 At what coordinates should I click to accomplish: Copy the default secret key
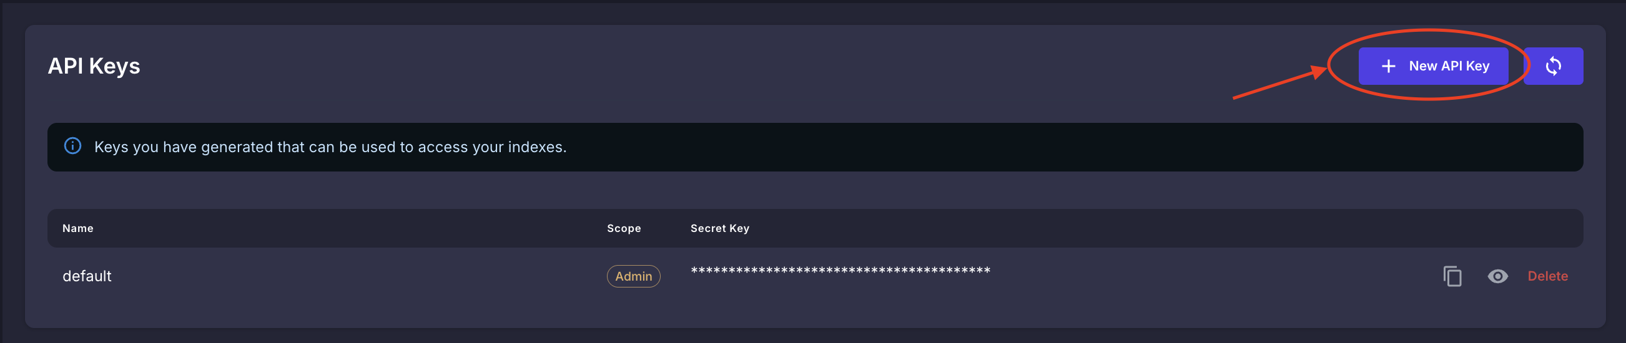point(1452,276)
